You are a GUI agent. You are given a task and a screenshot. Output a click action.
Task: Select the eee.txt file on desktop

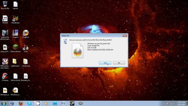pyautogui.click(x=15, y=5)
